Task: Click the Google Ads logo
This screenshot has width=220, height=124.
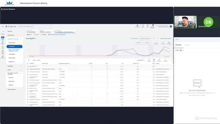Action: [11, 26]
